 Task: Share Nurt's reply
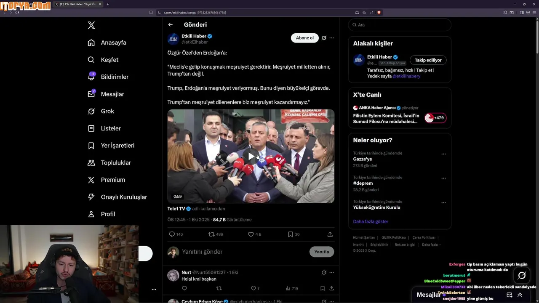[331, 288]
